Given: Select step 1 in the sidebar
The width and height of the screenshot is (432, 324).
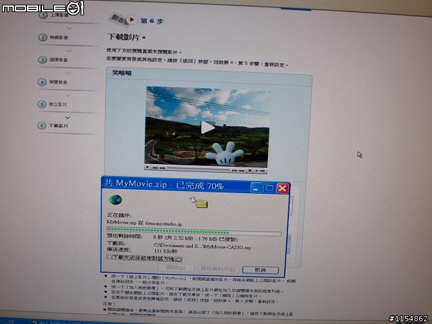Looking at the screenshot, I should coord(54,15).
